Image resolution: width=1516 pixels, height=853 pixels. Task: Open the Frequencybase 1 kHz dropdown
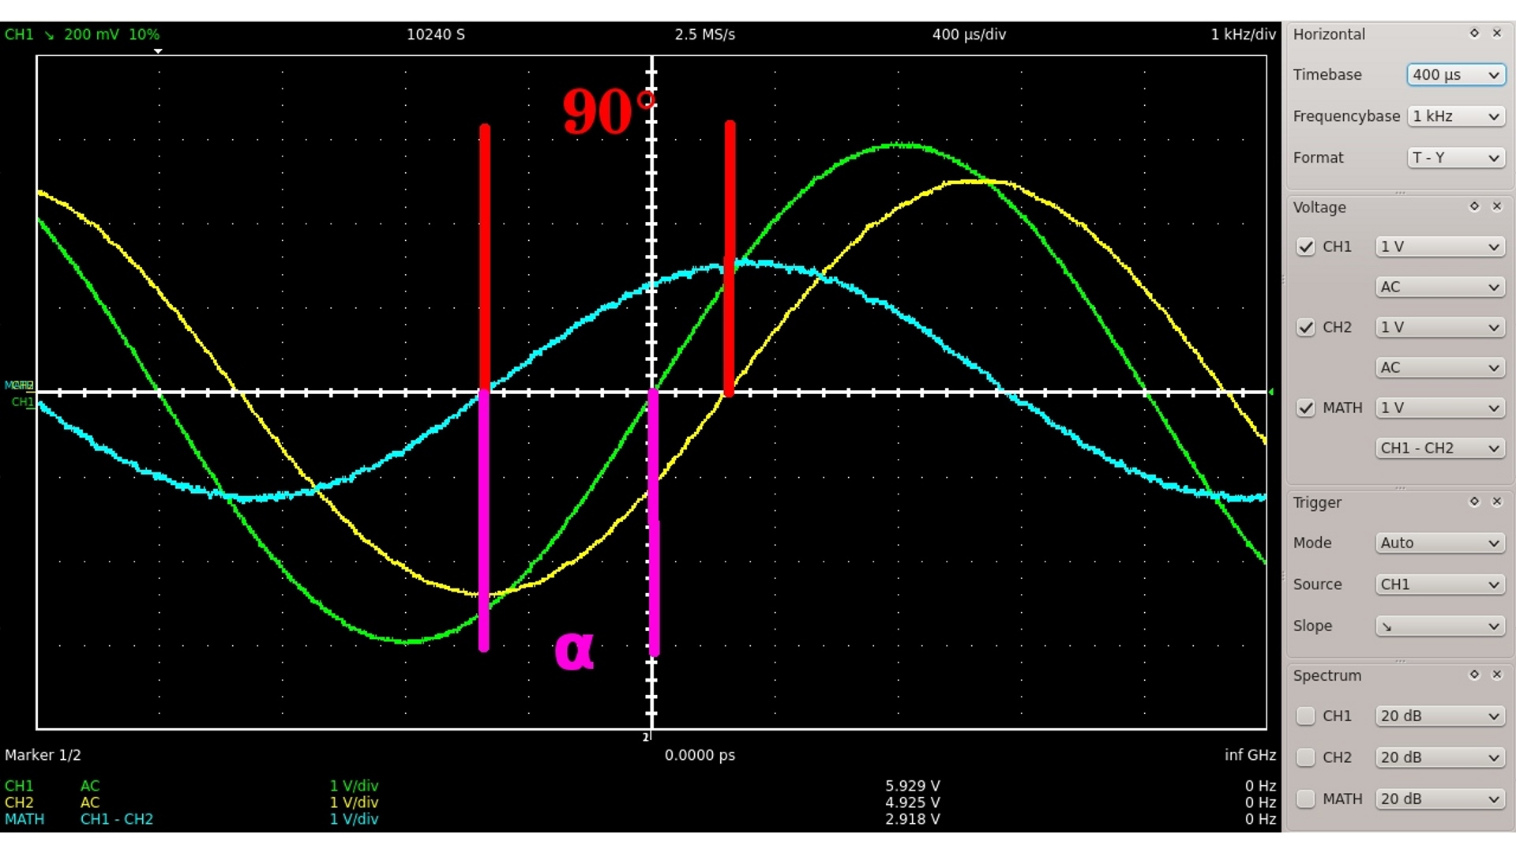(1455, 116)
